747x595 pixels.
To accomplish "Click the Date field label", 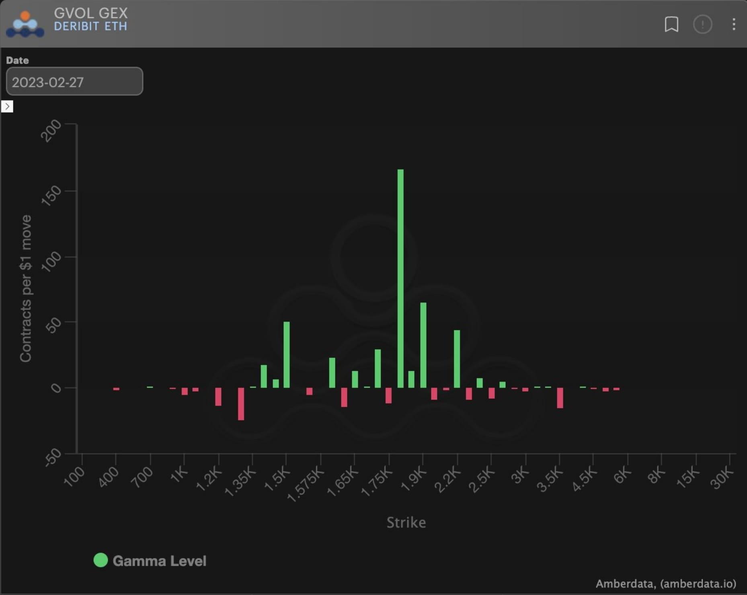I will pyautogui.click(x=17, y=60).
